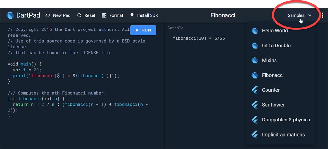The height and width of the screenshot is (149, 328).
Task: Click the DartPad logo icon
Action: pos(10,15)
